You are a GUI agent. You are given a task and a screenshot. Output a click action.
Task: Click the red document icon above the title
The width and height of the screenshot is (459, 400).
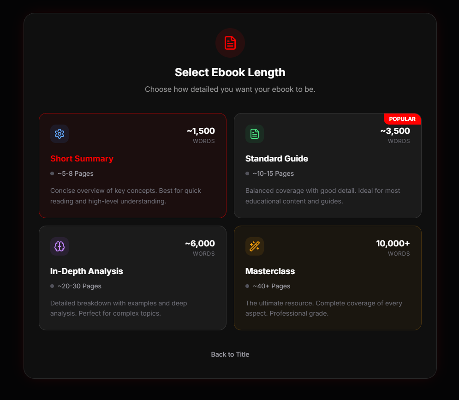[x=230, y=43]
